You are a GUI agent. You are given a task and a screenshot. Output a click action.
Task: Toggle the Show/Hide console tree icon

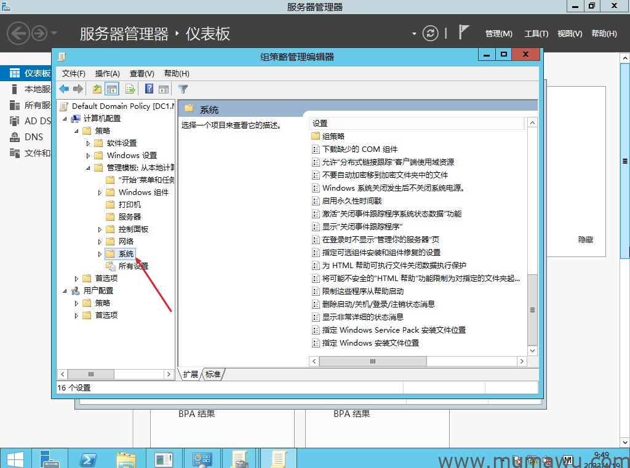click(x=112, y=89)
